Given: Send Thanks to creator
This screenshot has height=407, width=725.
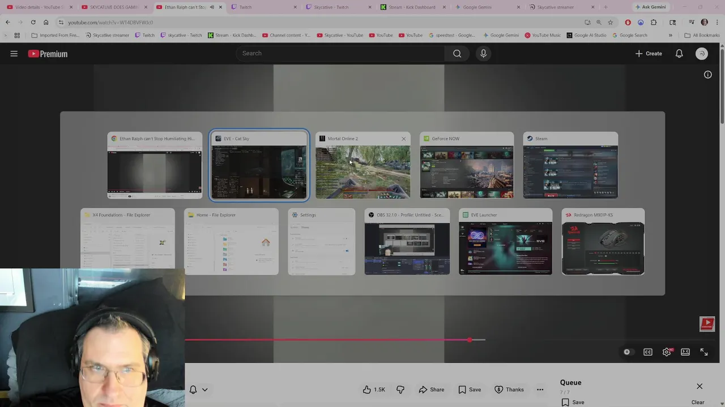Looking at the screenshot, I should coord(509,389).
